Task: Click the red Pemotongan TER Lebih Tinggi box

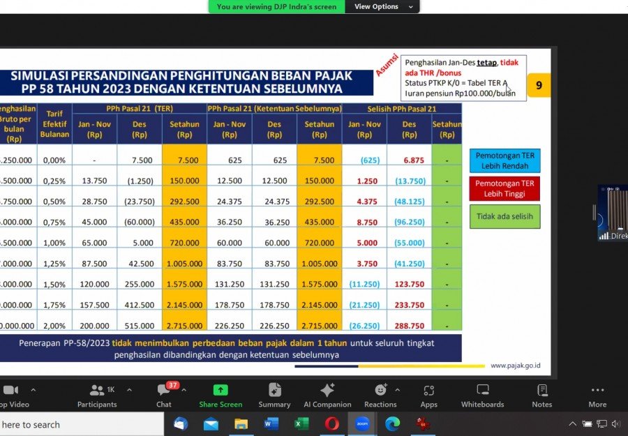Action: click(504, 188)
